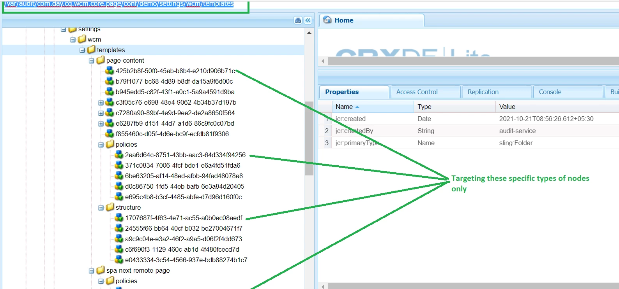The height and width of the screenshot is (289, 619).
Task: Click left arrow of Home panel horizontal scrollbar
Action: pos(323,61)
